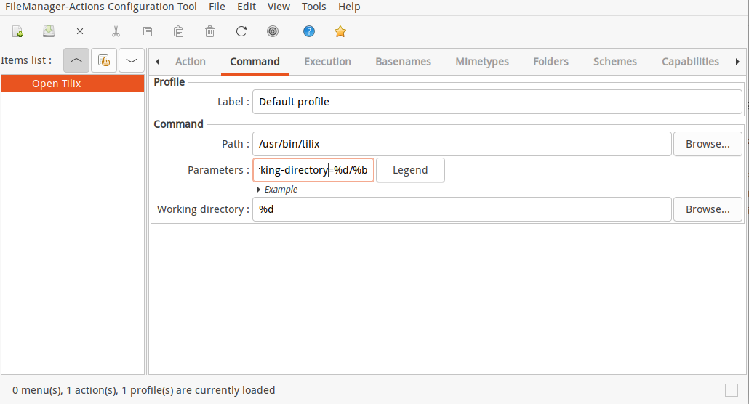Viewport: 749px width, 404px height.
Task: Show previous tabs with left arrow
Action: point(158,62)
